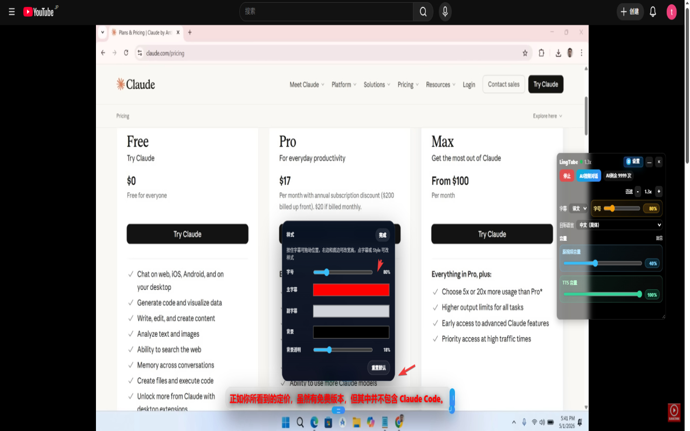
Task: Pick the gray 副字幕 color swatch
Action: point(351,311)
